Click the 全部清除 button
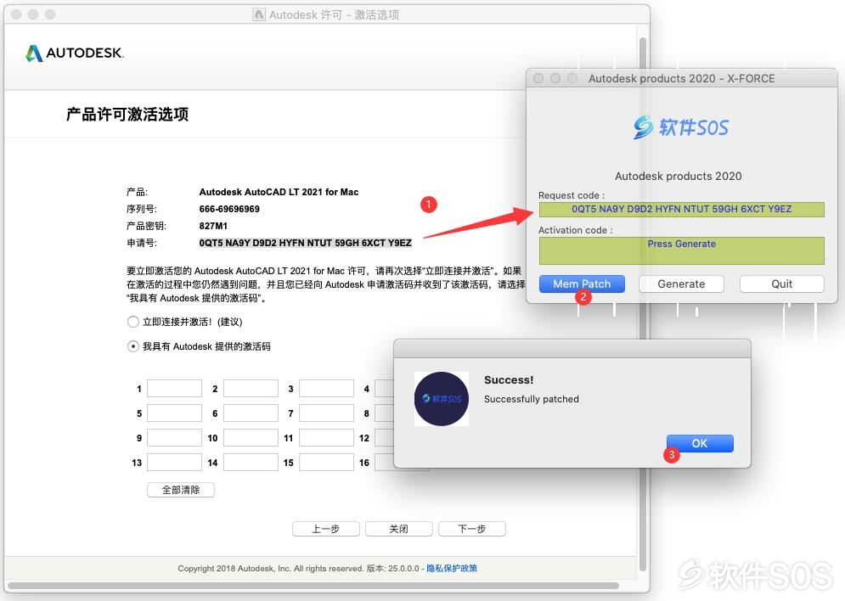This screenshot has width=845, height=601. pos(181,490)
